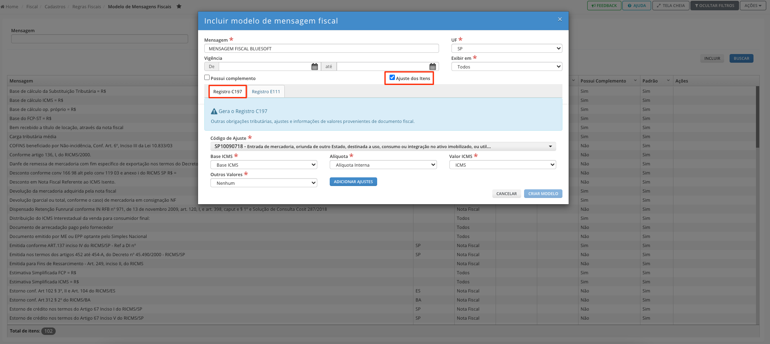Image resolution: width=770 pixels, height=344 pixels.
Task: Click the Cancelar button
Action: click(x=506, y=194)
